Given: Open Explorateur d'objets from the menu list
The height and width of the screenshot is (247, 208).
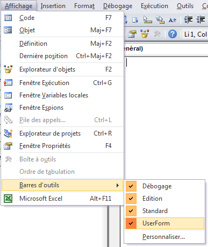Looking at the screenshot, I should [62, 69].
